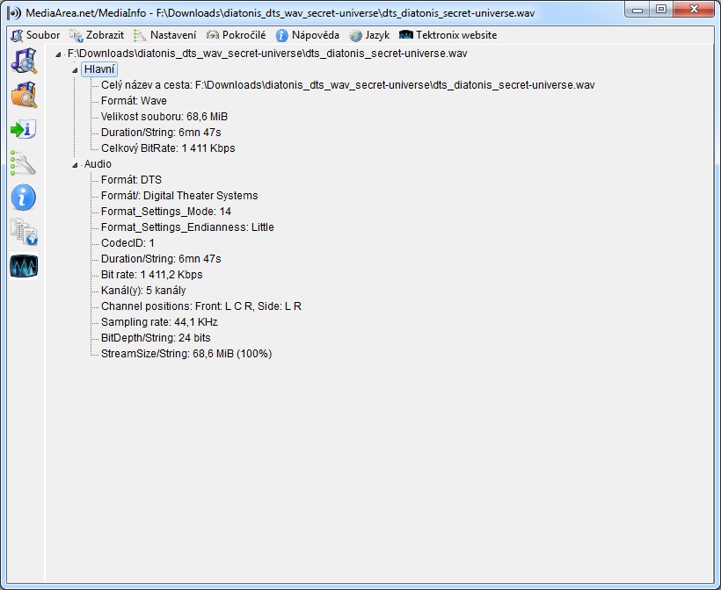This screenshot has width=721, height=590.
Task: Click the green arrow Export sidebar icon
Action: pos(24,129)
